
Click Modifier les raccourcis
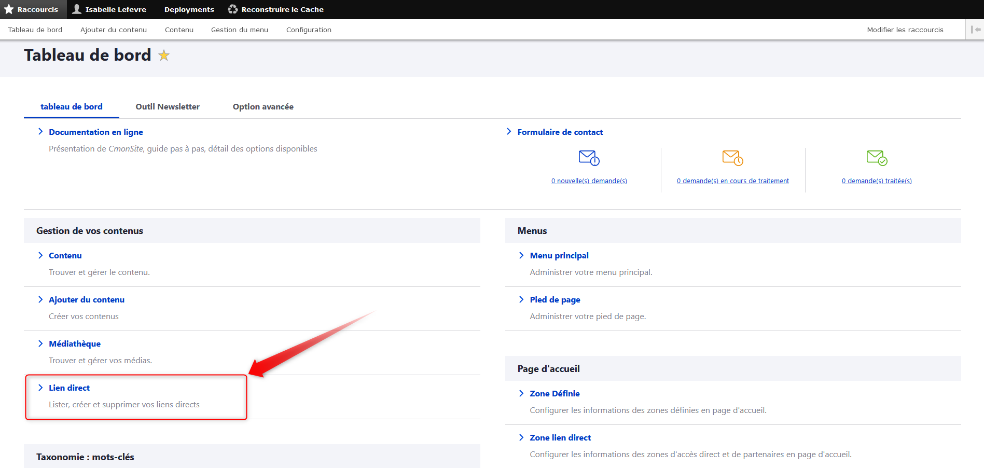click(x=905, y=30)
